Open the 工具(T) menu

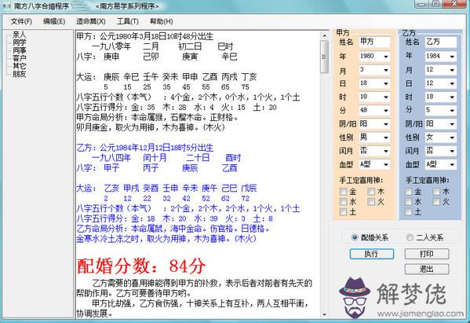(x=128, y=21)
